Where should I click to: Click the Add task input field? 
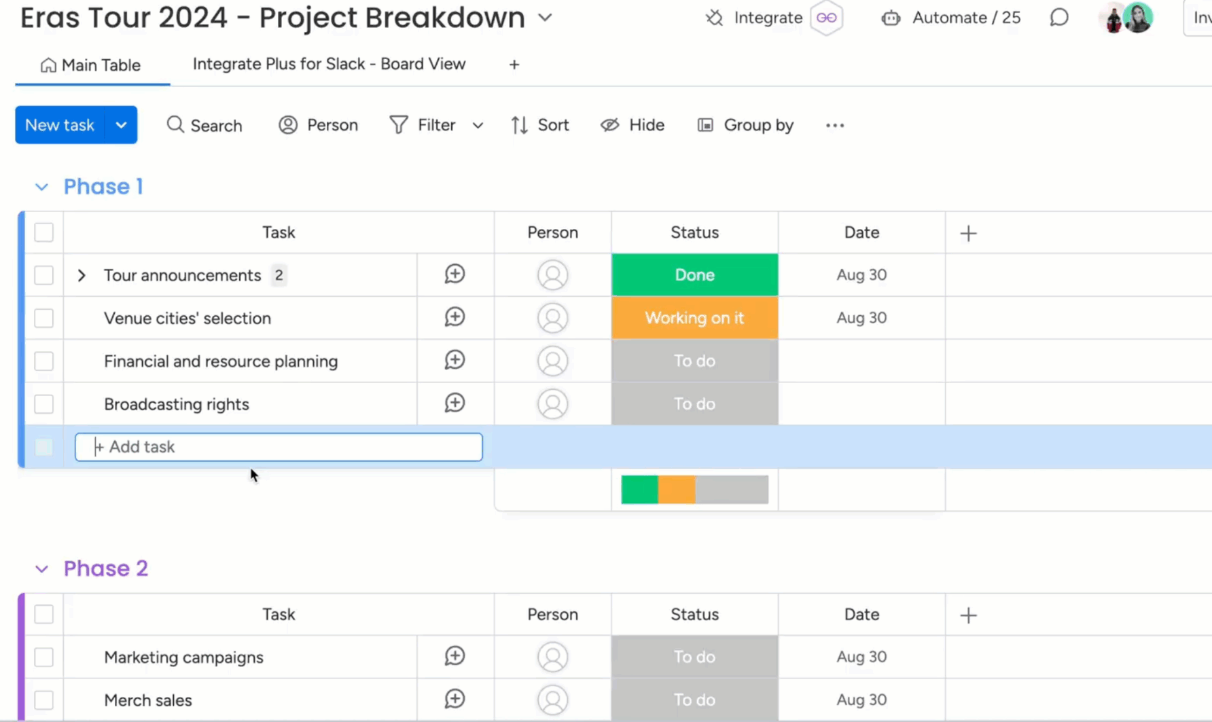pos(279,447)
